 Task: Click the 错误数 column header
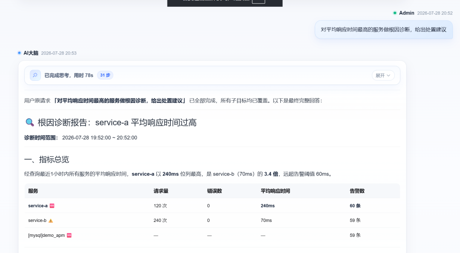tap(214, 191)
